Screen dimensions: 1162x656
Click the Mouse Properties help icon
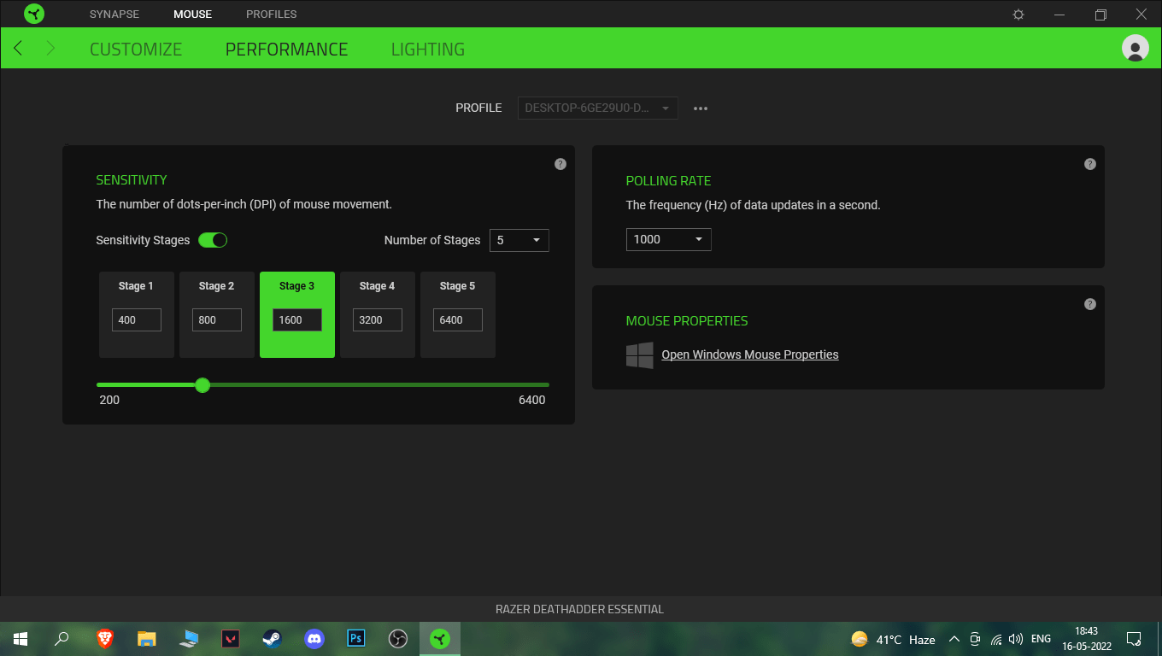coord(1089,304)
